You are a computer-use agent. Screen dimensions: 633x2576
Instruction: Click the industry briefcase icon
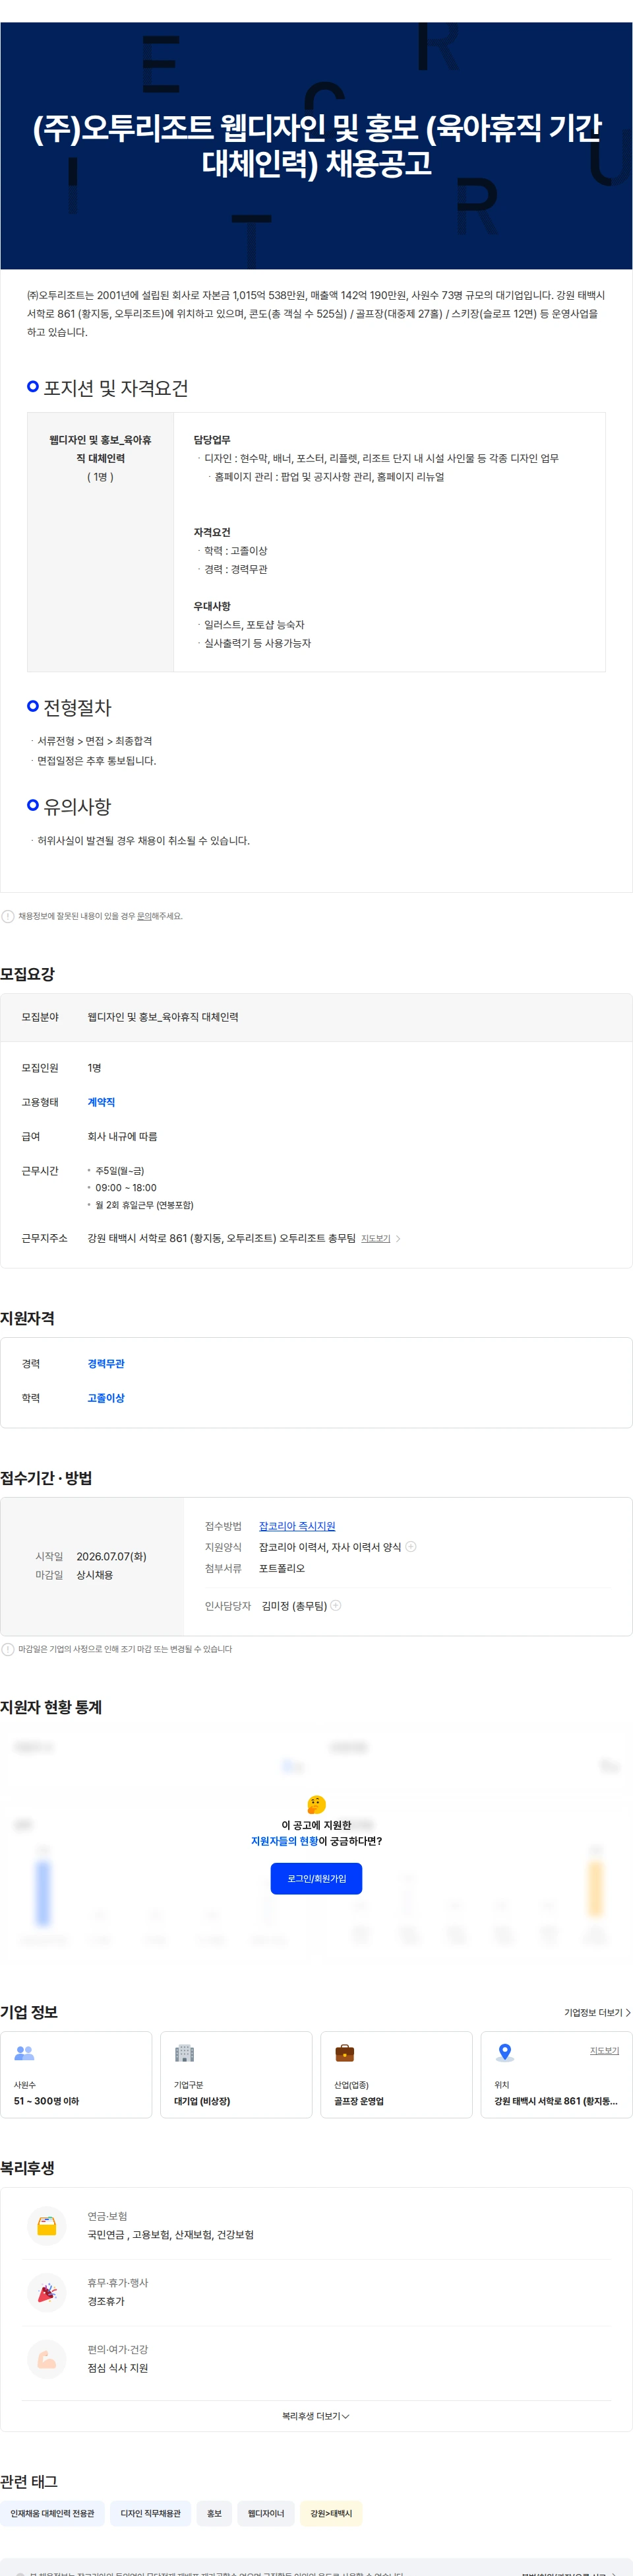(x=344, y=2053)
